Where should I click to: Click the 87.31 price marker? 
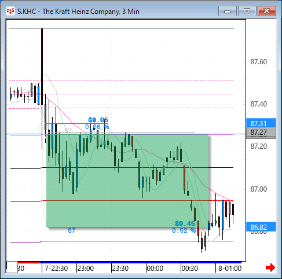(x=261, y=123)
